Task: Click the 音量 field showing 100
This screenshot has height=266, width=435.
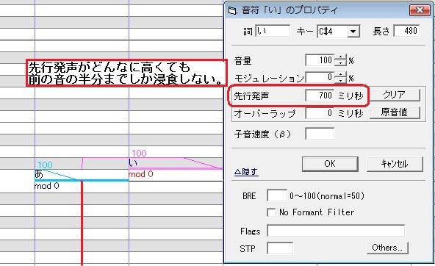Action: (x=320, y=60)
